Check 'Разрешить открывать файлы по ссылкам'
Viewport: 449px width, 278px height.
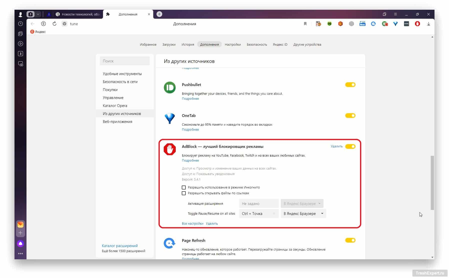(x=184, y=193)
